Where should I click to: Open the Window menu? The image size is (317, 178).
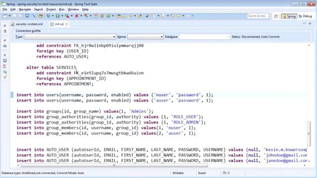pos(73,9)
